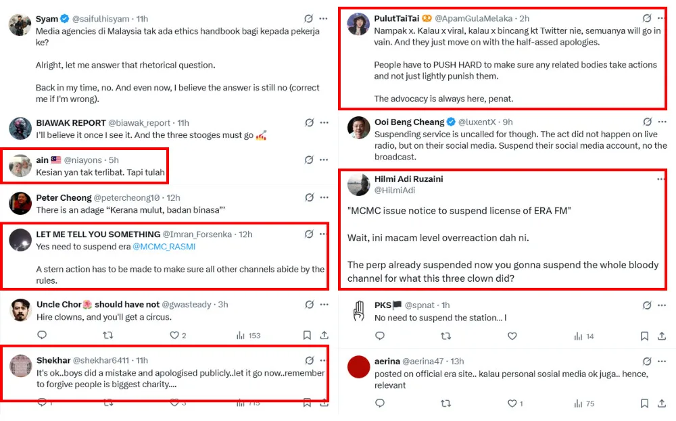
Task: Reply to Uncle Chor's tweet
Action: click(42, 335)
